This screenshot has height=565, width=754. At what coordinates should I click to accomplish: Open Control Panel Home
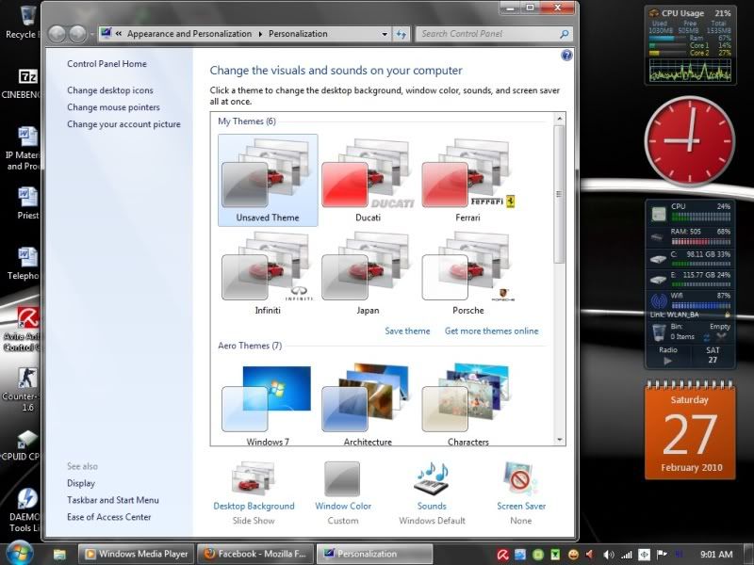107,64
